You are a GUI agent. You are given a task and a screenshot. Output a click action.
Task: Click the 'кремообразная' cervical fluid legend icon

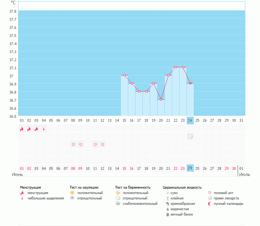tap(168, 204)
